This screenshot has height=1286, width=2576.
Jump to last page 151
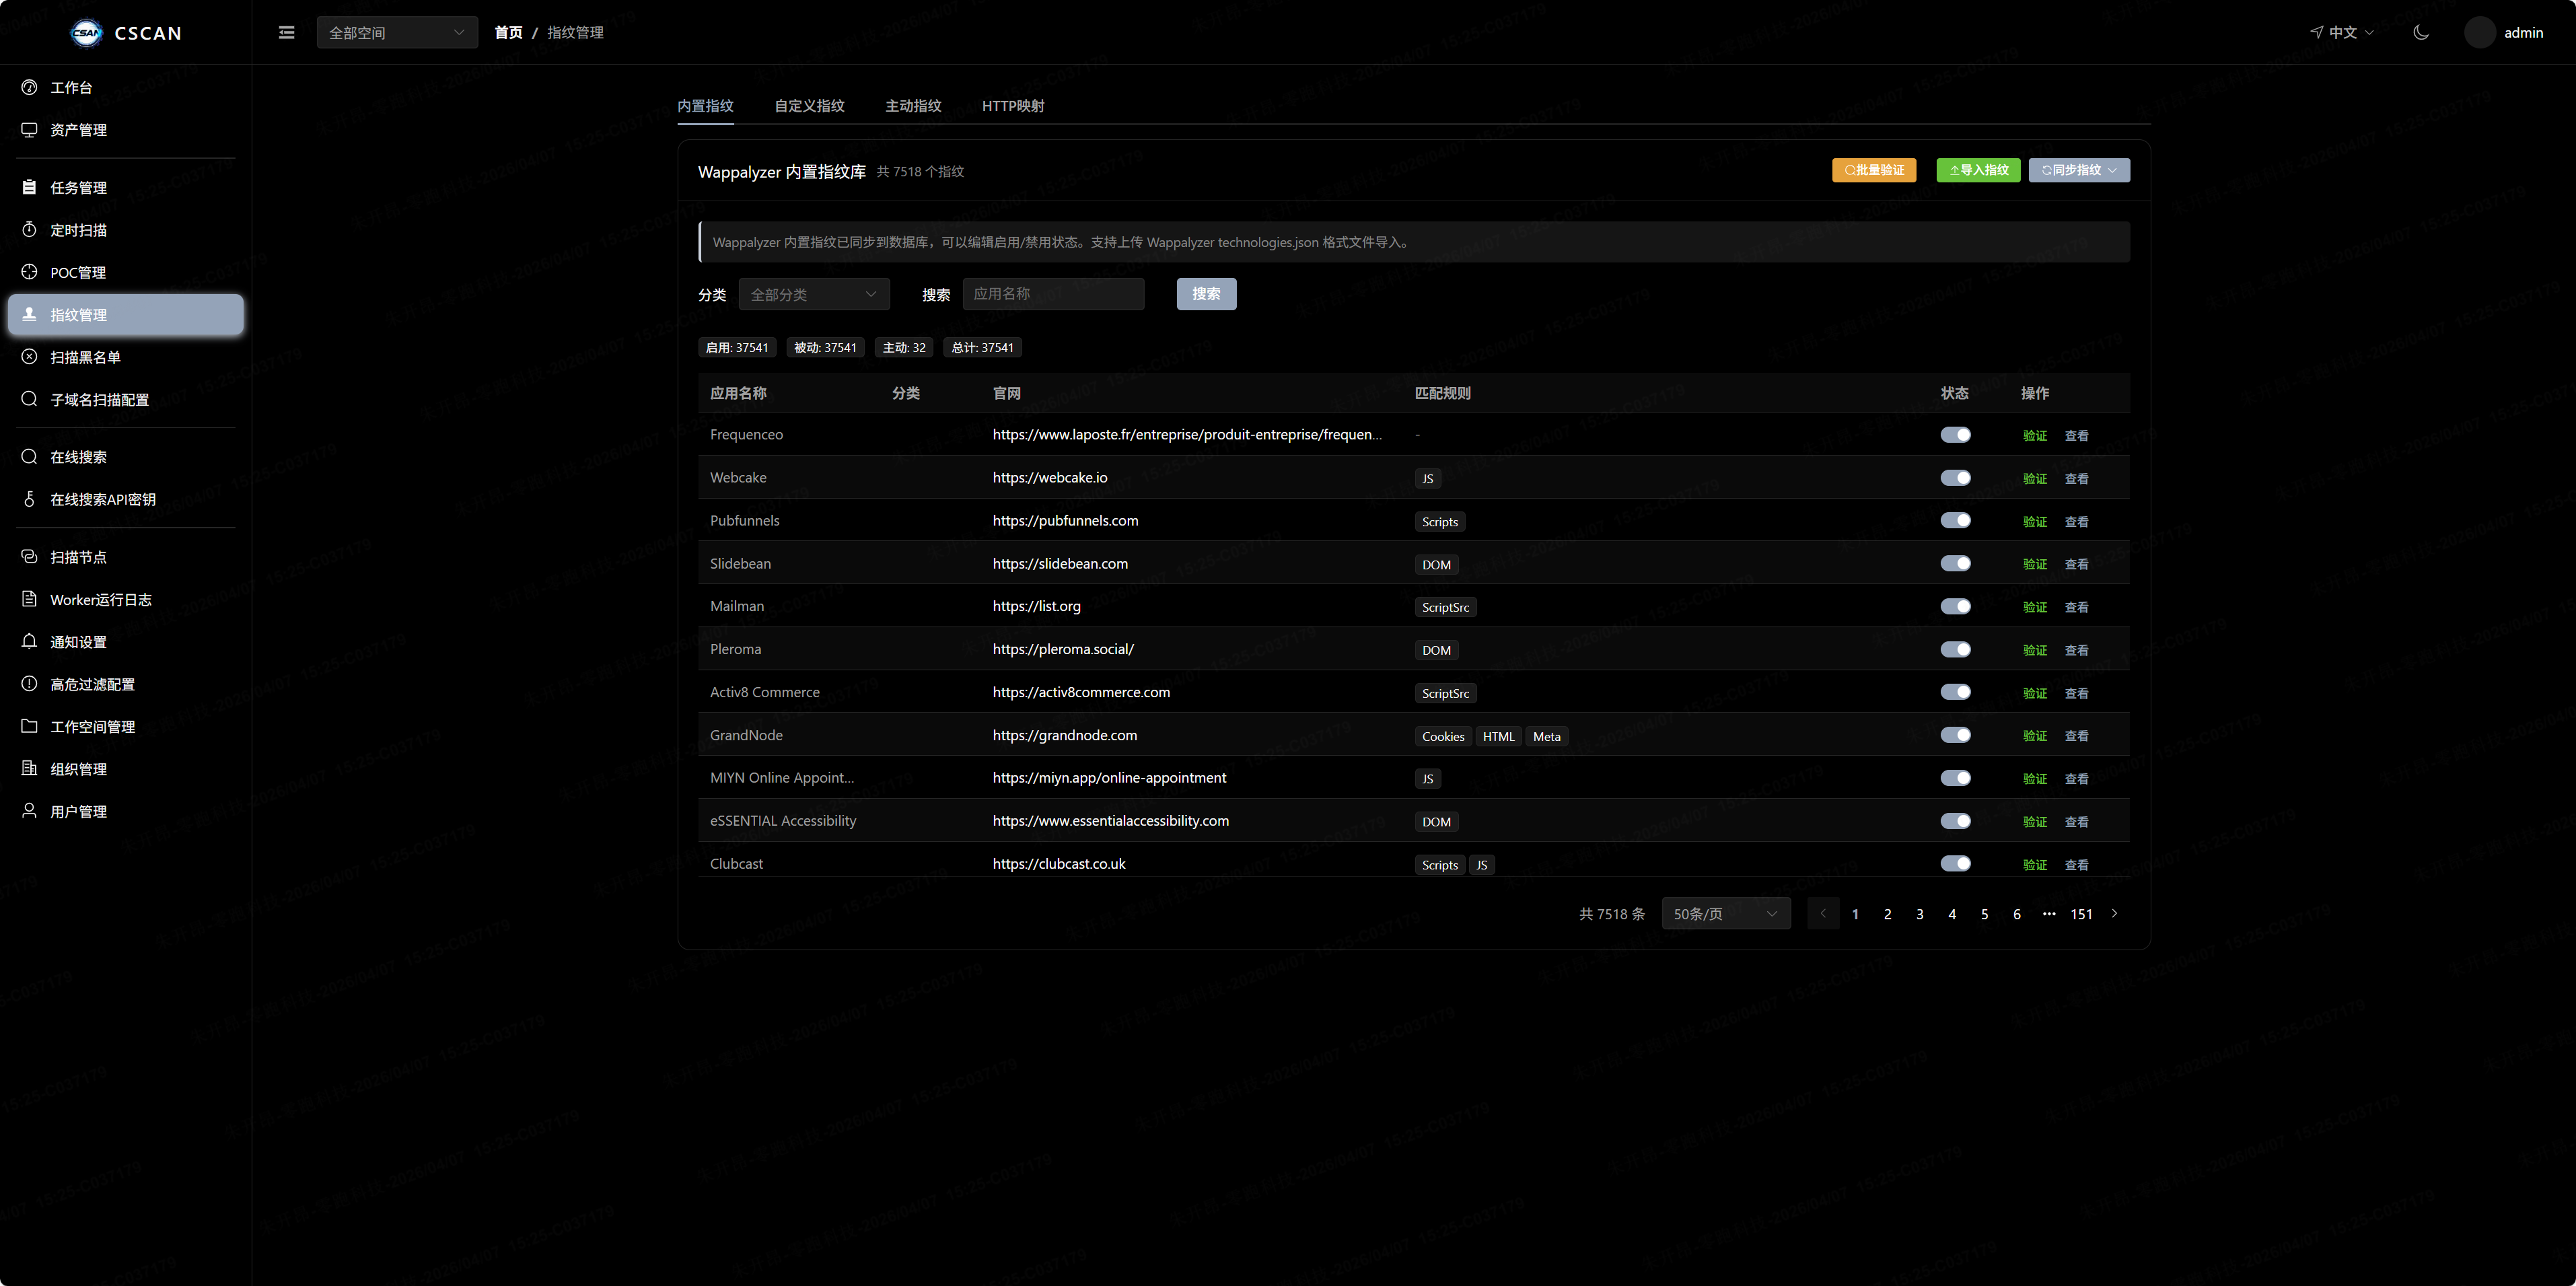point(2082,914)
